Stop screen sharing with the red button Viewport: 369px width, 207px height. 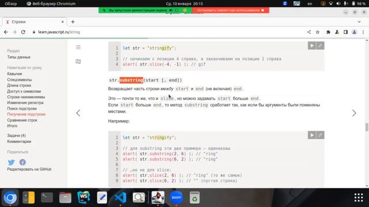click(231, 10)
